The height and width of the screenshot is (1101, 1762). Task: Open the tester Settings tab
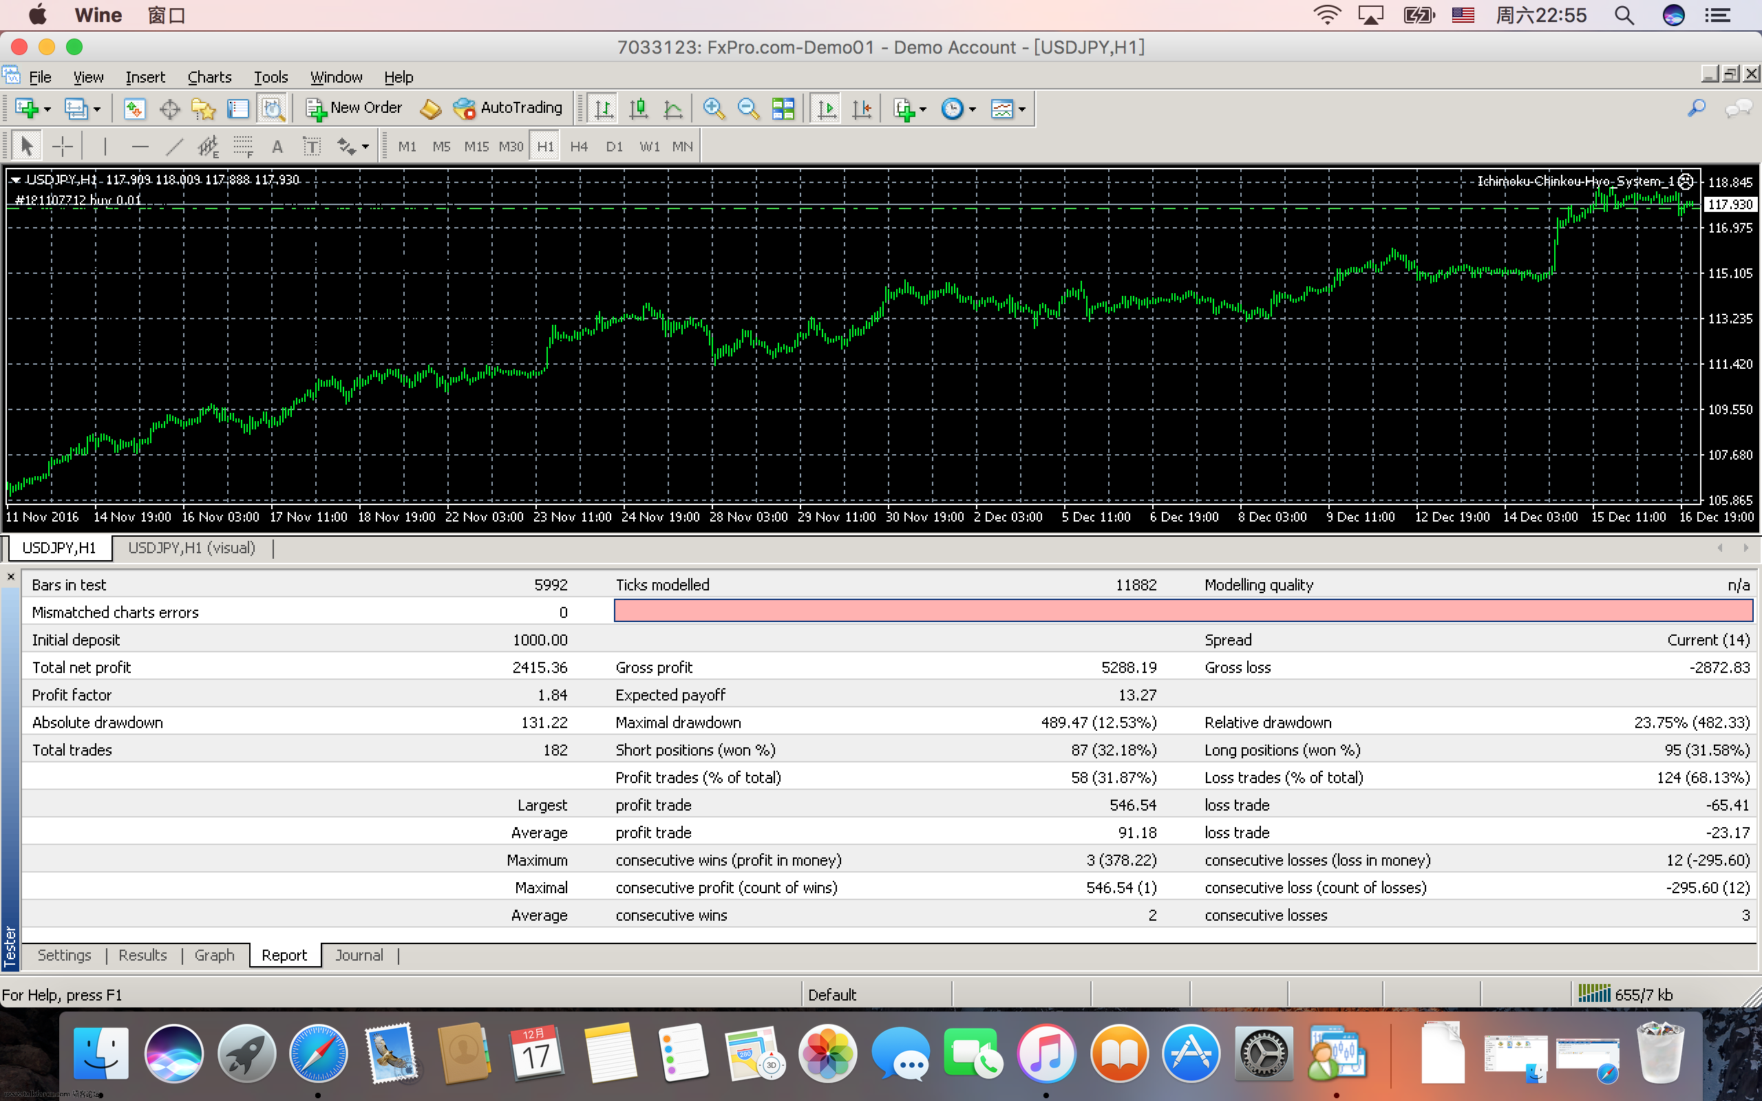[64, 954]
